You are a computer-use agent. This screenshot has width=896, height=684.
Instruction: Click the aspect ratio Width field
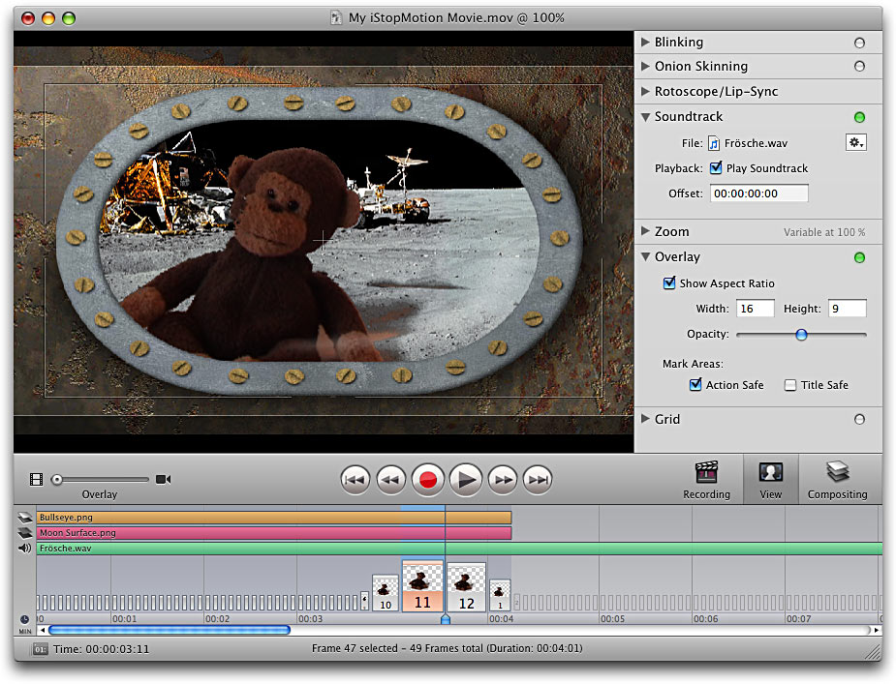756,309
